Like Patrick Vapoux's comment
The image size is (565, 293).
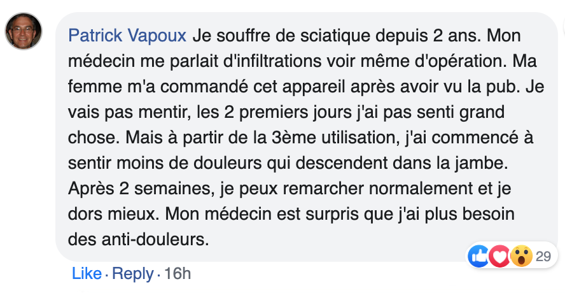(87, 274)
